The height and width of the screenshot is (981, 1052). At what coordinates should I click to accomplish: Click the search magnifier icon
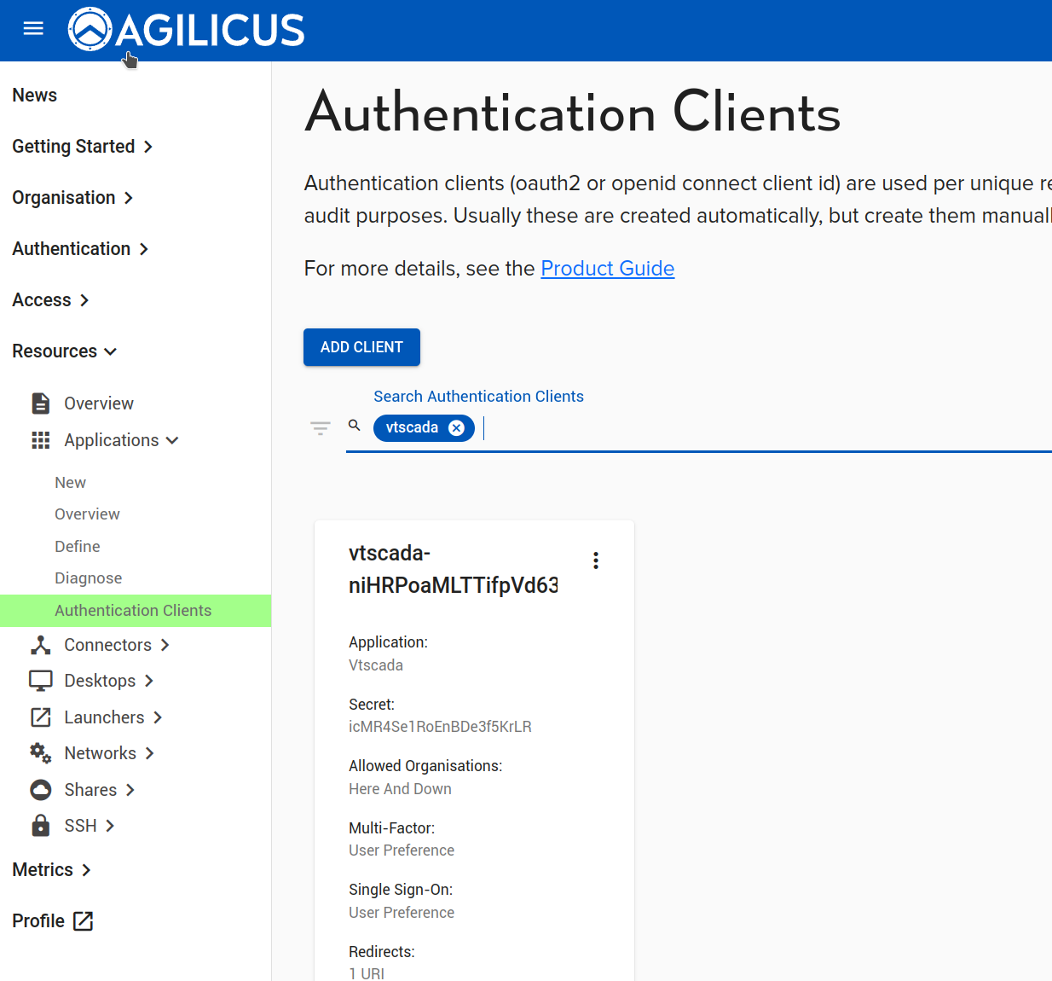pos(355,426)
